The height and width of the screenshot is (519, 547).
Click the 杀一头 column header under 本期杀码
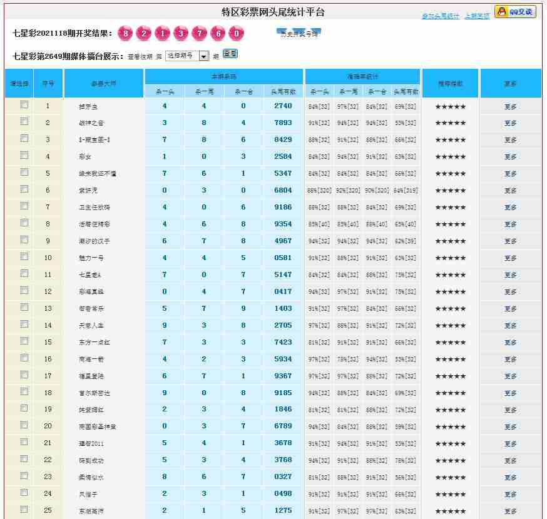click(165, 92)
